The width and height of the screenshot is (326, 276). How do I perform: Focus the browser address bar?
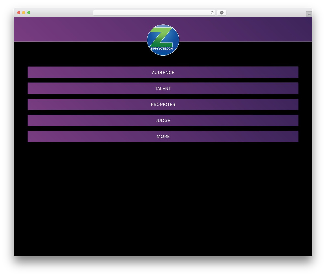tap(154, 13)
